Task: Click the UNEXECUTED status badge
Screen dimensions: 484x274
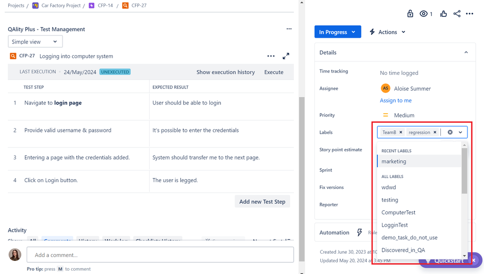Action: pyautogui.click(x=115, y=72)
